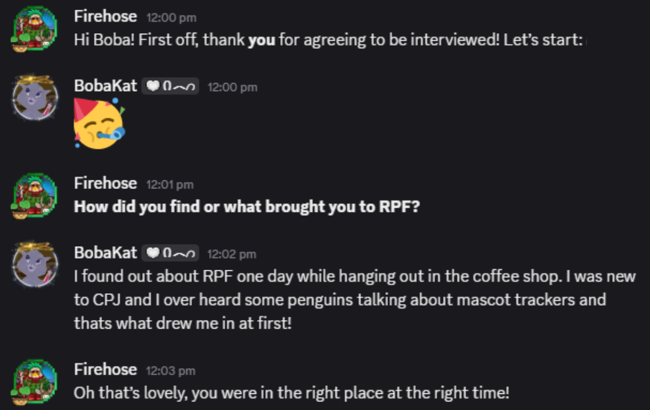Click BobaKat's heart server tag at 12:00 pm
This screenshot has width=650, height=410.
point(170,86)
